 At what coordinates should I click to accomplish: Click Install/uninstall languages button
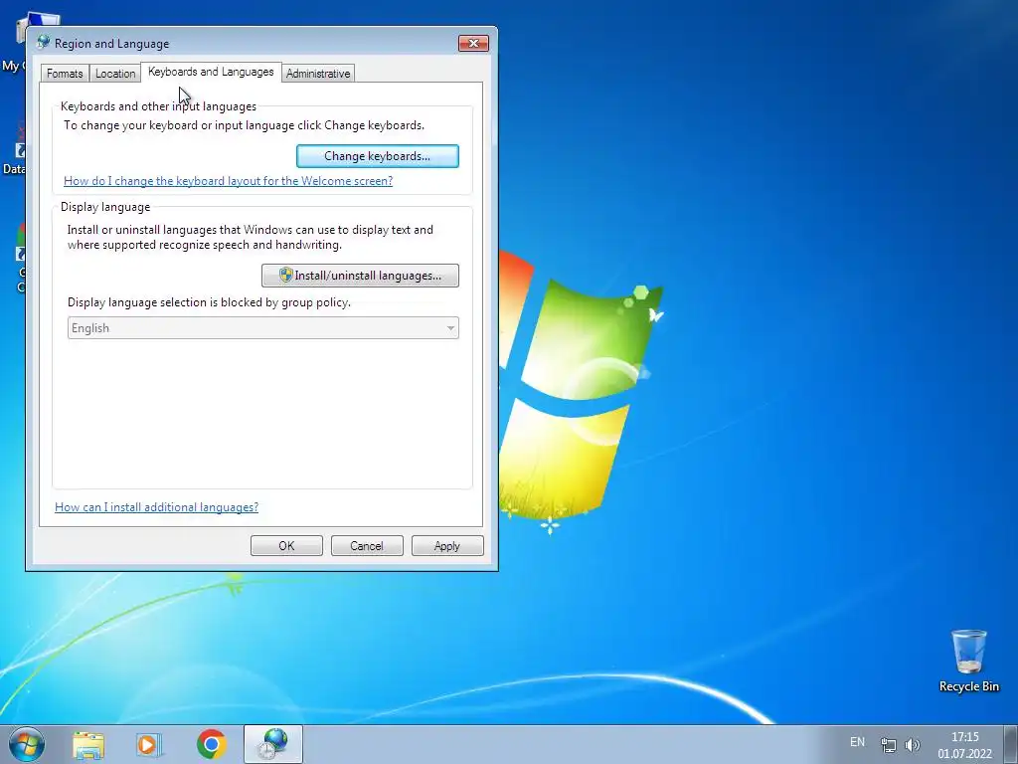pos(360,276)
